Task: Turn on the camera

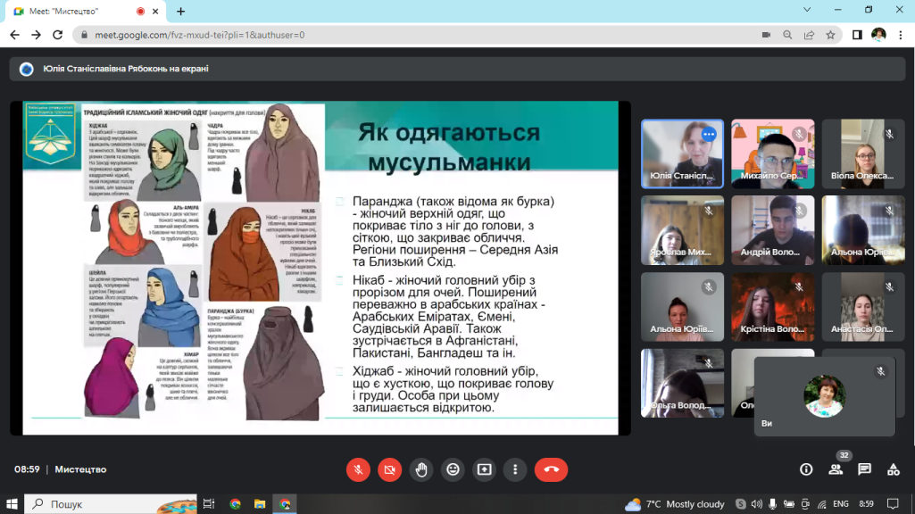Action: pos(389,469)
